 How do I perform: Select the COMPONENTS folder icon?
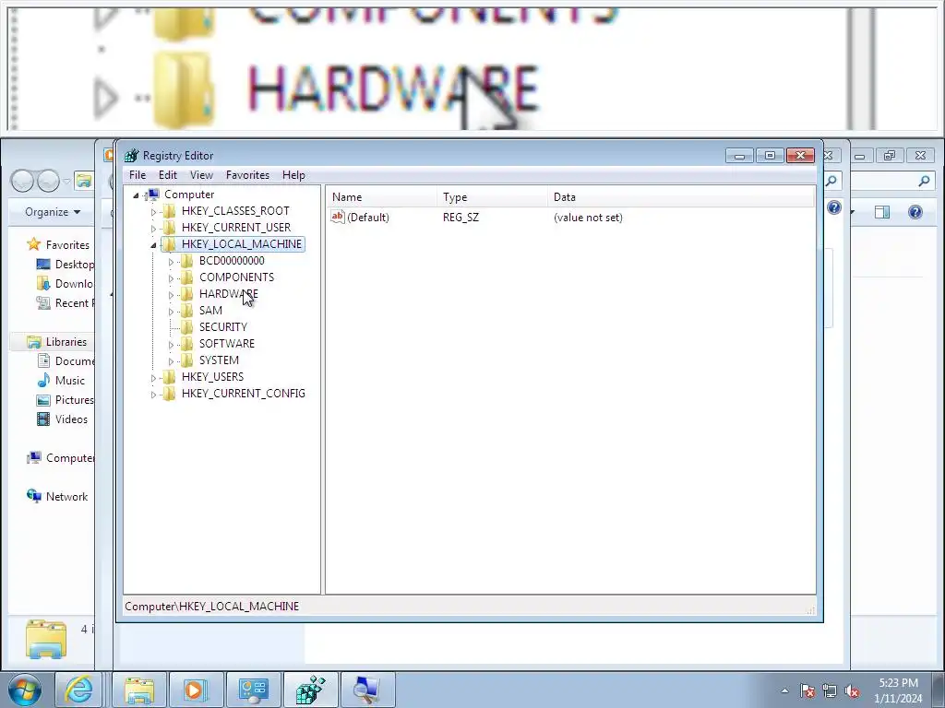[186, 277]
